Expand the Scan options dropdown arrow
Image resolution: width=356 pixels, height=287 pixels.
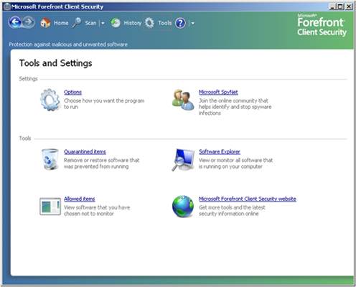[x=103, y=23]
